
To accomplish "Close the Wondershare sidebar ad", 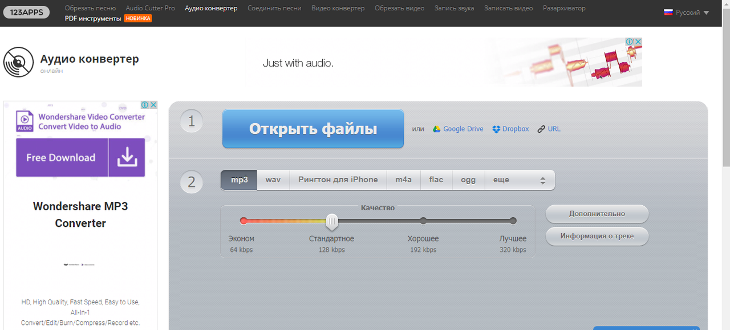I will (153, 105).
